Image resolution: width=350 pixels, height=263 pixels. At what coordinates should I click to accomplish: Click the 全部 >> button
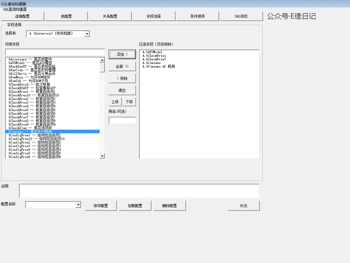(122, 66)
